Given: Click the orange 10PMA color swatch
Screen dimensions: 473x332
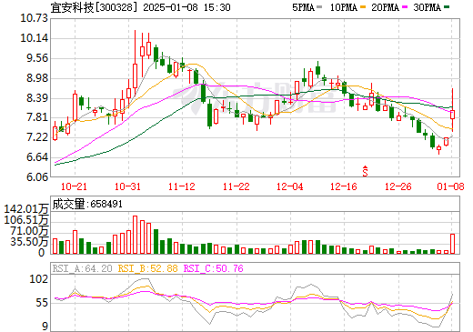Looking at the screenshot, I should tap(363, 6).
